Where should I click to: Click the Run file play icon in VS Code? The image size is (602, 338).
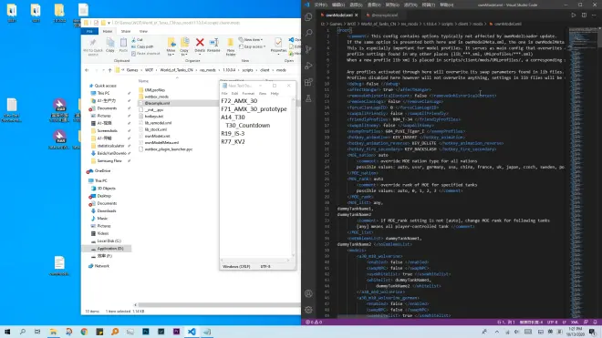(x=573, y=15)
